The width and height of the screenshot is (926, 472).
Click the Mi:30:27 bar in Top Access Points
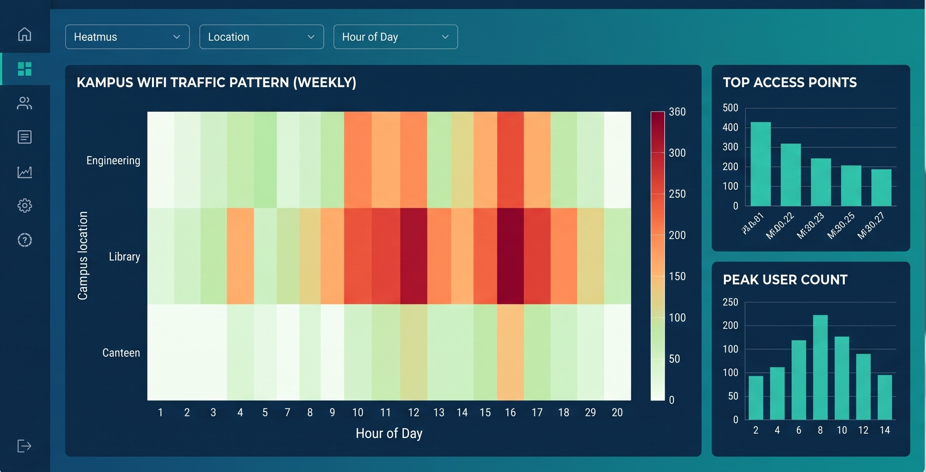coord(881,187)
